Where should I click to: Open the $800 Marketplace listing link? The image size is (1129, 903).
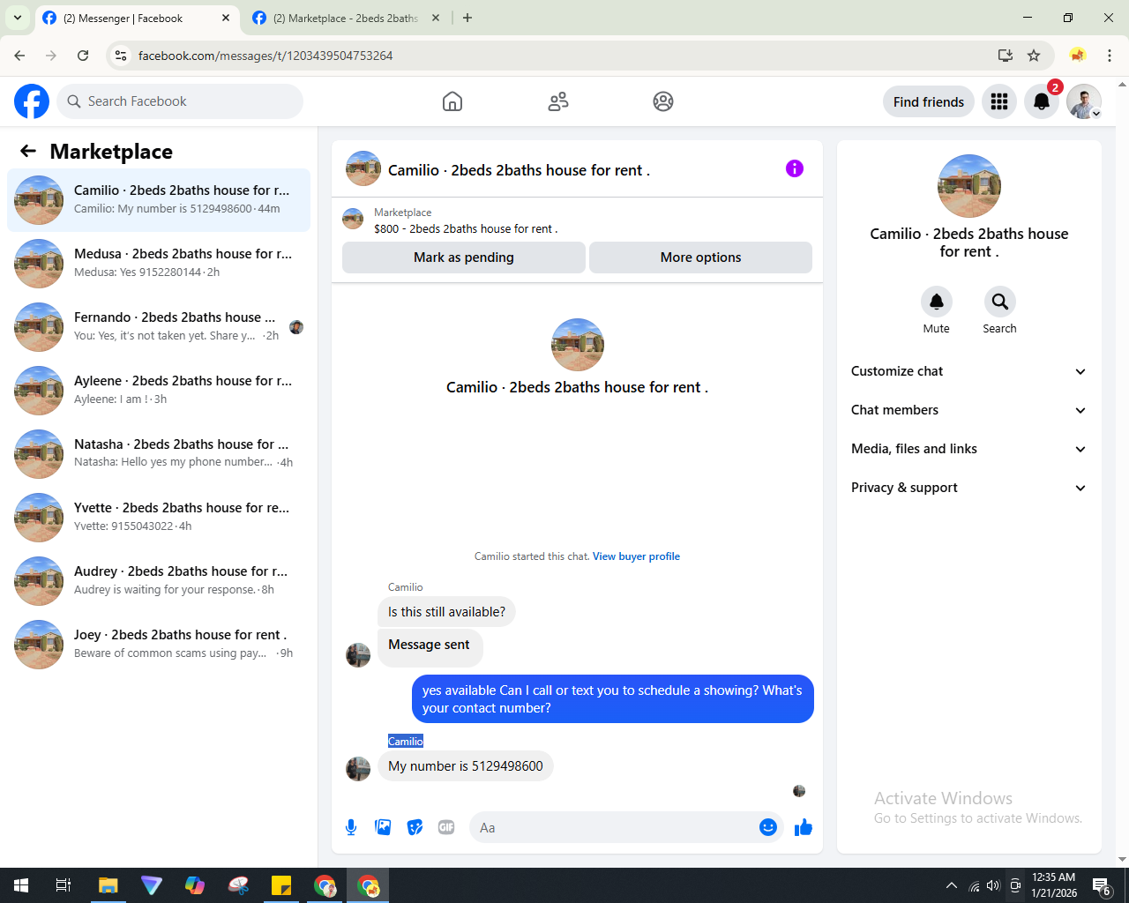tap(466, 228)
